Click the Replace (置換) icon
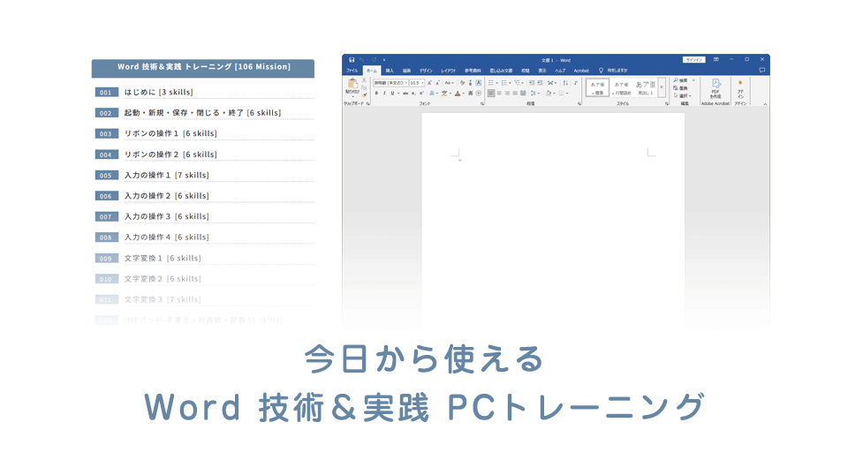Viewport: 848px width, 475px height. (683, 87)
